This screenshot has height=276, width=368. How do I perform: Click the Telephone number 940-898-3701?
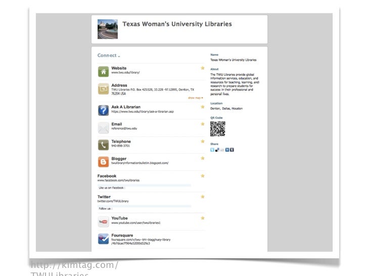click(120, 146)
